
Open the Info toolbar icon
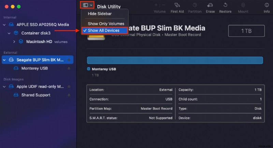[x=267, y=5]
